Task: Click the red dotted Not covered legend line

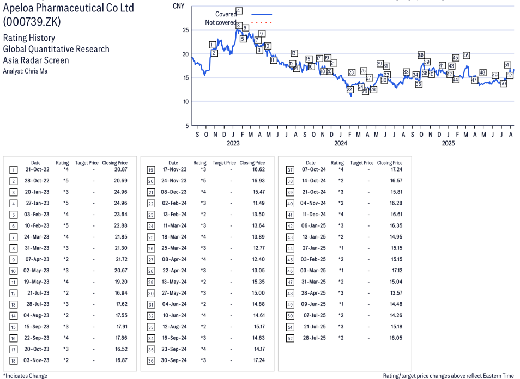Action: coord(262,22)
